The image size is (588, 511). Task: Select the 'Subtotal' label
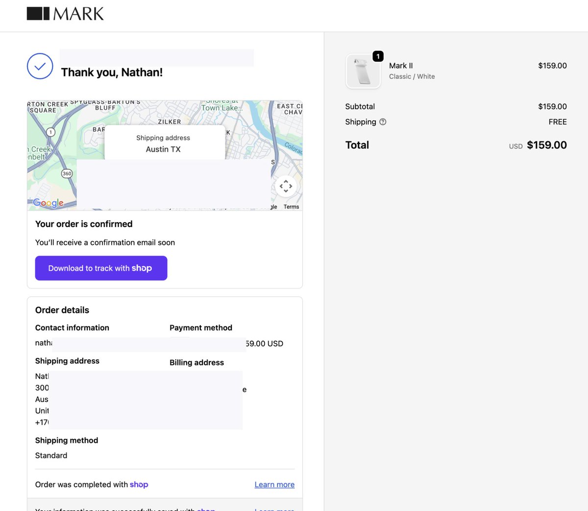pyautogui.click(x=360, y=107)
